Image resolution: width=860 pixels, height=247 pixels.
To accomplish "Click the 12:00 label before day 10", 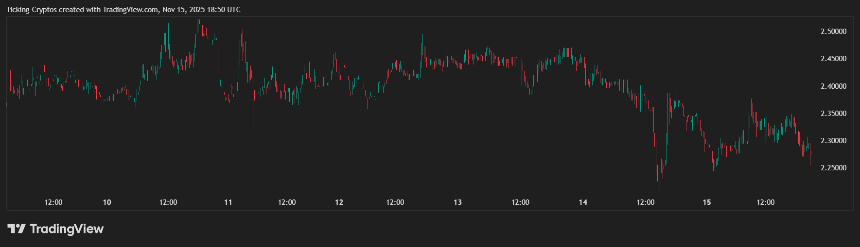I will coord(53,202).
